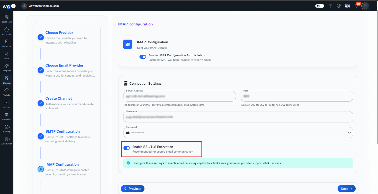Click 'The address of your IMAP server' hint
Viewport: 378px width, 194px height.
pyautogui.click(x=163, y=105)
